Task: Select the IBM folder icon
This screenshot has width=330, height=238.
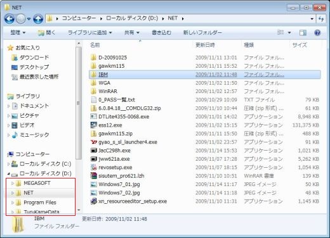Action: tap(93, 74)
